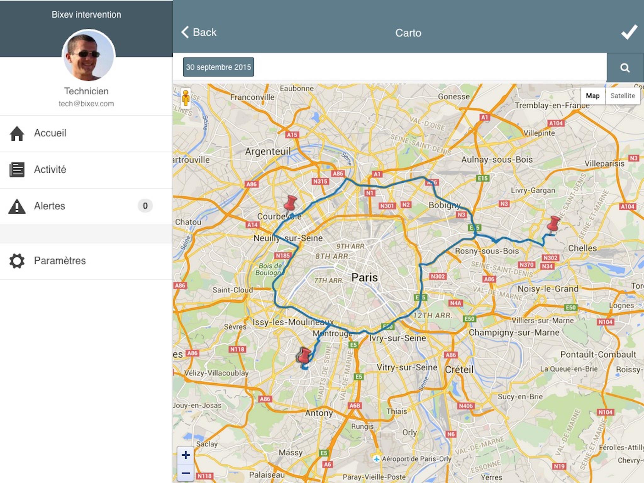Open the Activité menu item
The width and height of the screenshot is (644, 483).
click(86, 170)
